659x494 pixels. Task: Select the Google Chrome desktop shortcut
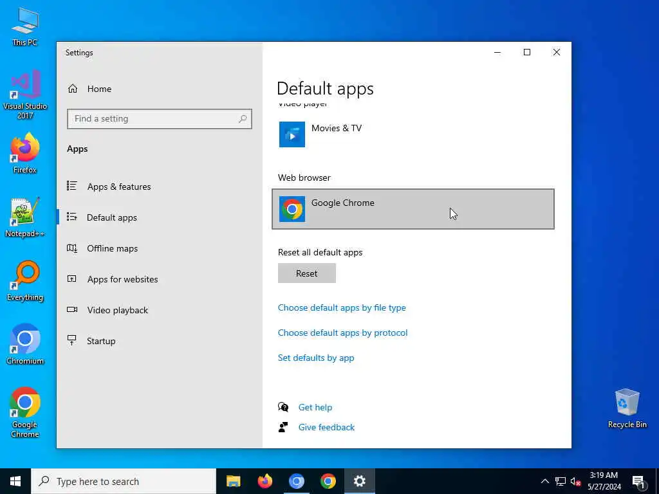[25, 412]
